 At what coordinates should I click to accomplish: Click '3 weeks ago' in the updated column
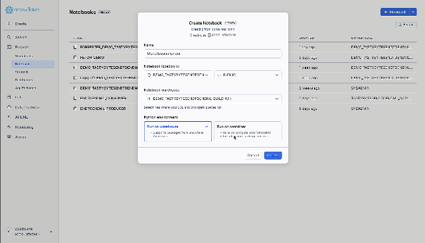pyautogui.click(x=309, y=88)
